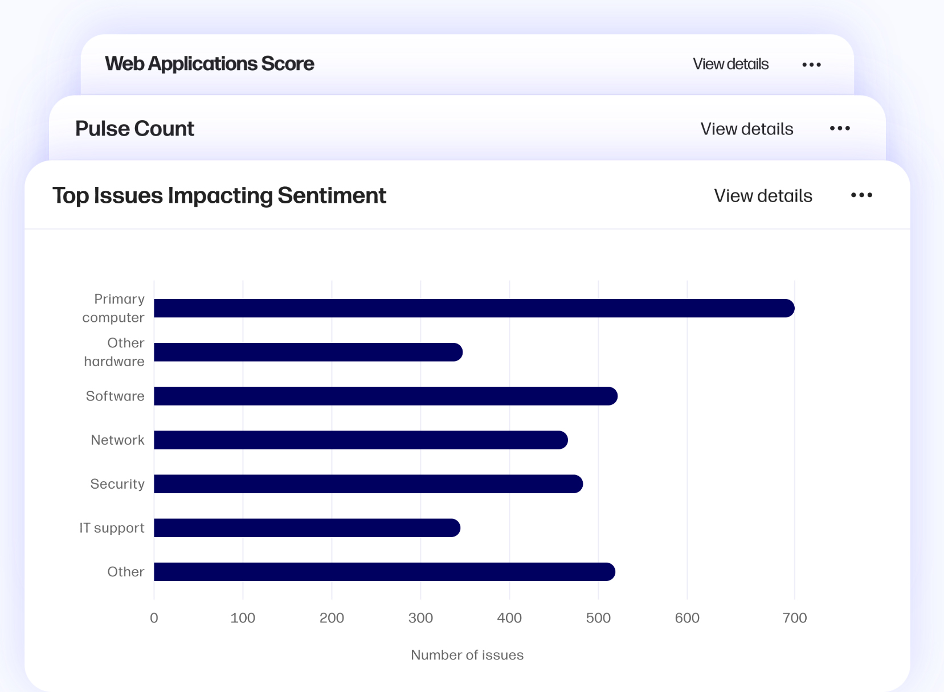Click the 600 tick label
The height and width of the screenshot is (692, 944).
[687, 618]
